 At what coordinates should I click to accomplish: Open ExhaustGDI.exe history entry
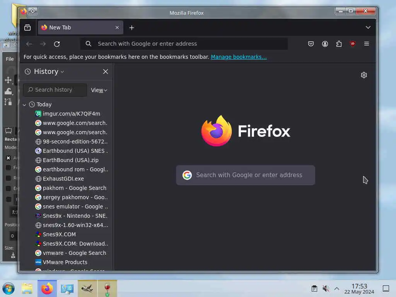[59, 179]
